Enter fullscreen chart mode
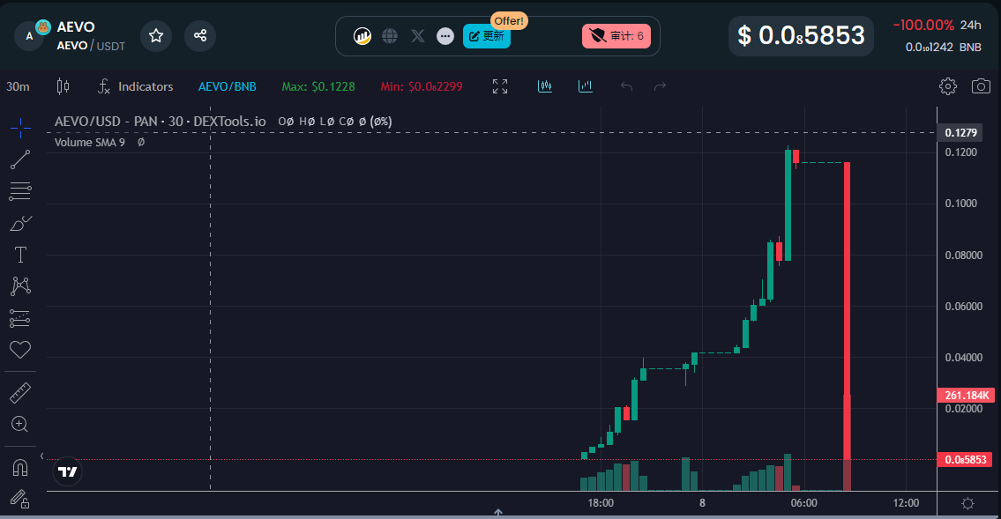 500,86
